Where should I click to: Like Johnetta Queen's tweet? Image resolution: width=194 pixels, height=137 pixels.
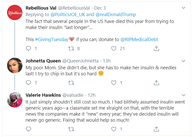[x=114, y=83]
